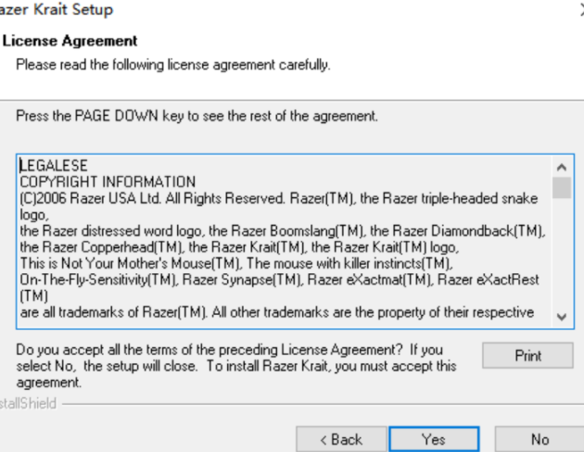Click the InstallShield label at the bottom

pos(28,404)
